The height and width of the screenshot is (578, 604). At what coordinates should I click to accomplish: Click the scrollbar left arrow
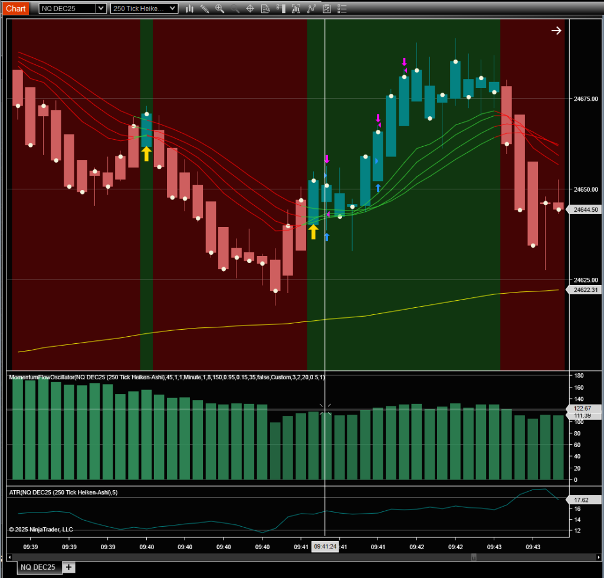click(x=9, y=557)
